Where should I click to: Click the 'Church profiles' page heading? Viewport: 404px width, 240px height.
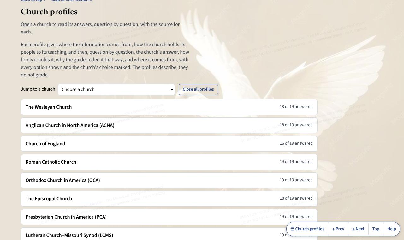[49, 12]
